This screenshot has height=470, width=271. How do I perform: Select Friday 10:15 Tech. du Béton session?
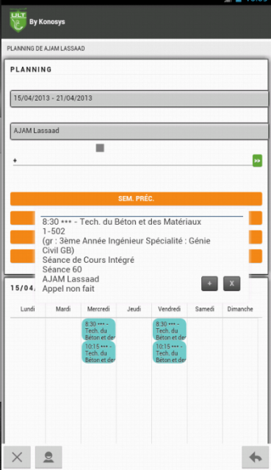click(170, 352)
